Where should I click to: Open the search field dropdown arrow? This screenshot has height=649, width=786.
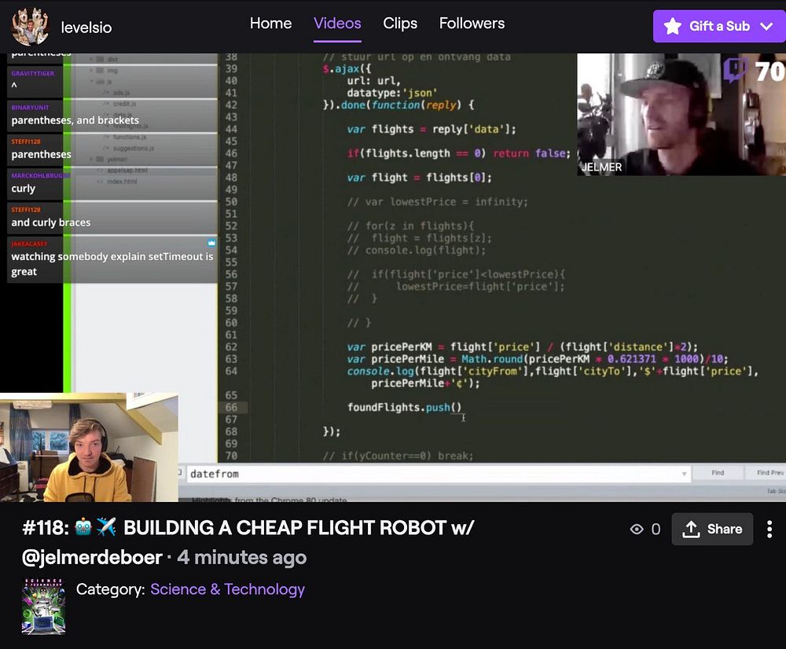tap(684, 474)
